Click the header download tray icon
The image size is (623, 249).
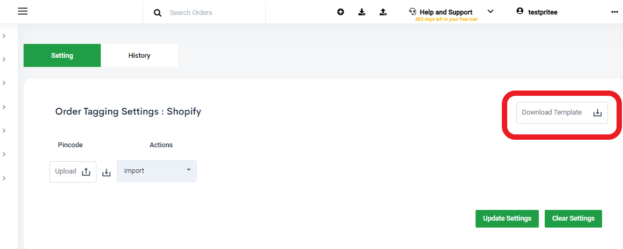coord(361,12)
